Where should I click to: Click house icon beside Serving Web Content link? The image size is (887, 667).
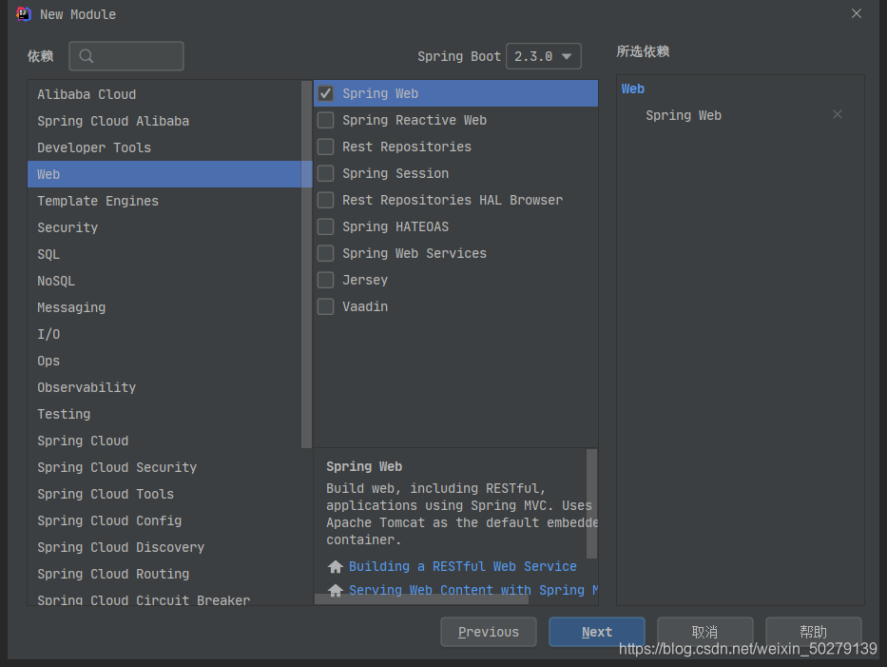point(336,590)
